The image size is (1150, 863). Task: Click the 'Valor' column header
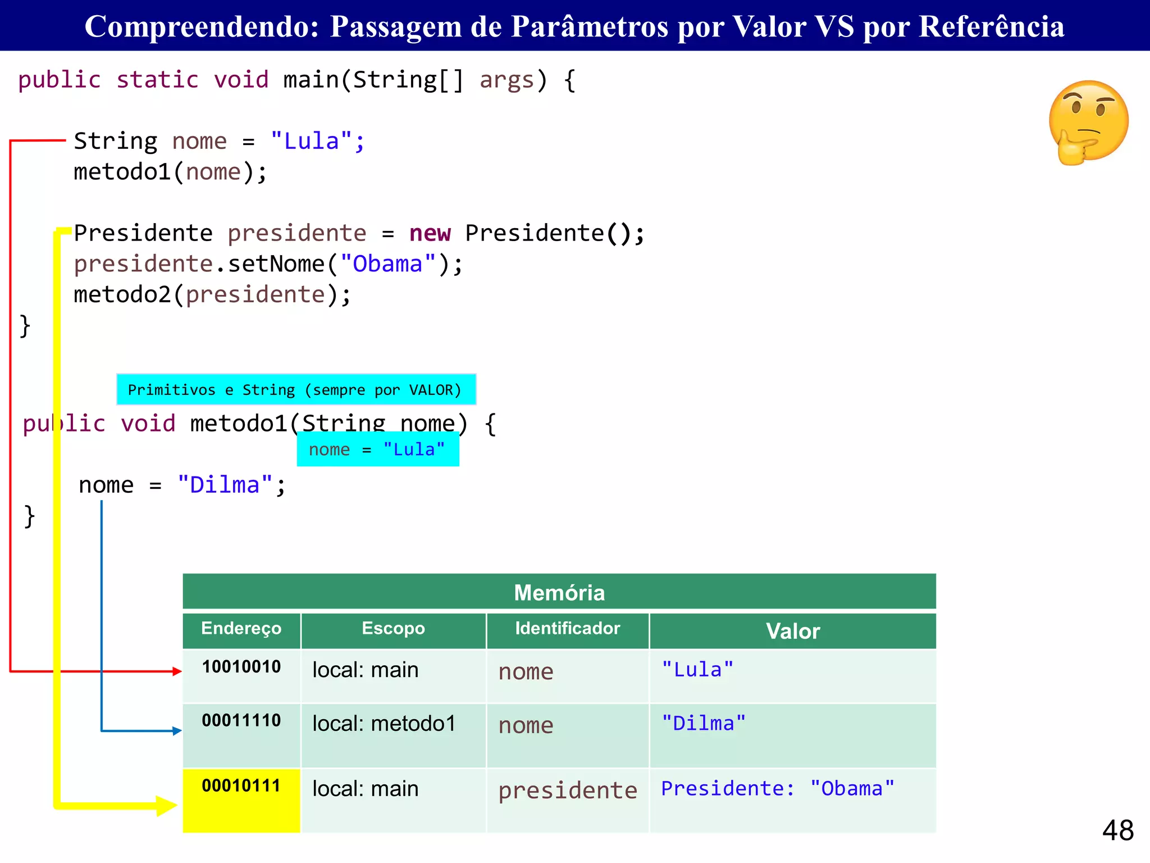pos(793,631)
